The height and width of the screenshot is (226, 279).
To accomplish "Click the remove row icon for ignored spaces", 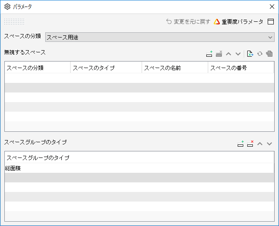I will point(219,54).
